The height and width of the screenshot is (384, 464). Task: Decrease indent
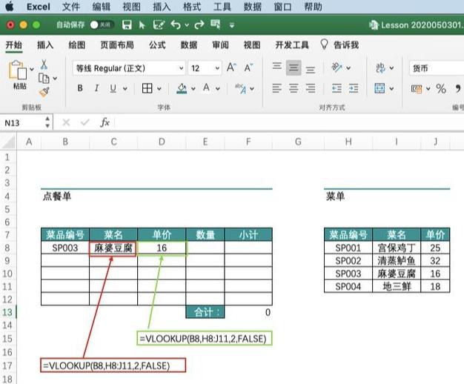point(337,88)
